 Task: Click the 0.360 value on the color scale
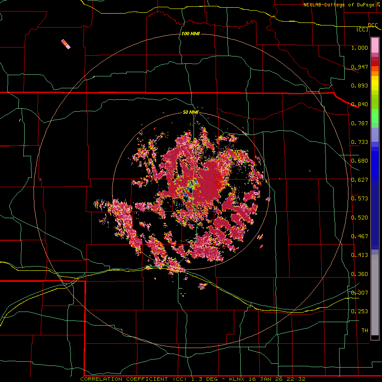[360, 274]
